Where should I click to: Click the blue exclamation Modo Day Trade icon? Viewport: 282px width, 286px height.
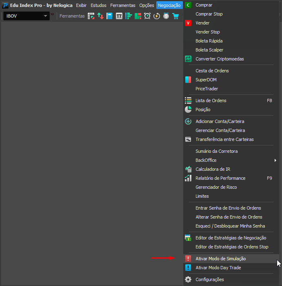[188, 268]
